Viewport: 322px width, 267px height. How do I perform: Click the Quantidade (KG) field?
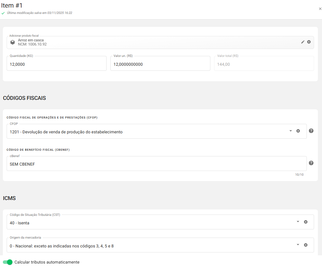56,64
